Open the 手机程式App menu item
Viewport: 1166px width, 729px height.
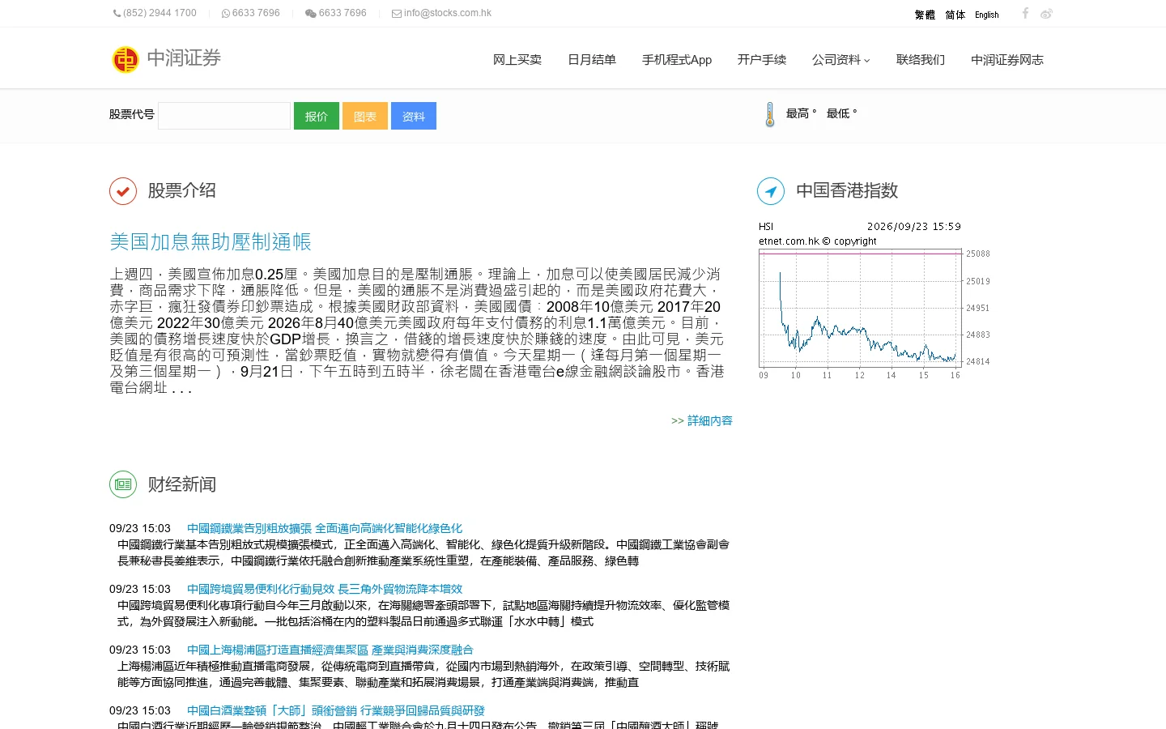[x=677, y=60]
